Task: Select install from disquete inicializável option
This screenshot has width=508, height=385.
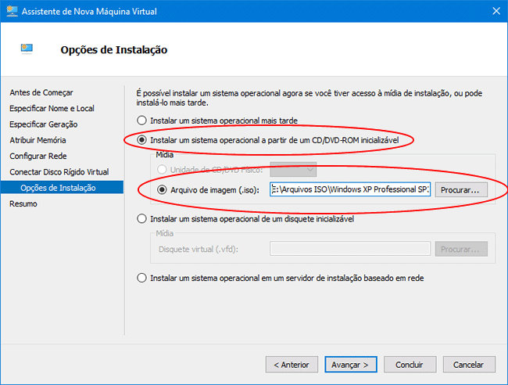Action: [141, 219]
